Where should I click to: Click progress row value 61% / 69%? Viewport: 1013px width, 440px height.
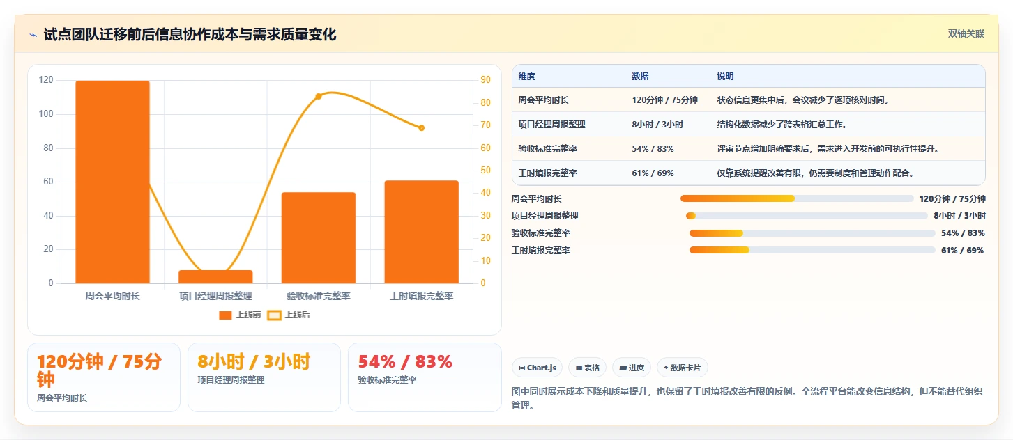[x=963, y=250]
